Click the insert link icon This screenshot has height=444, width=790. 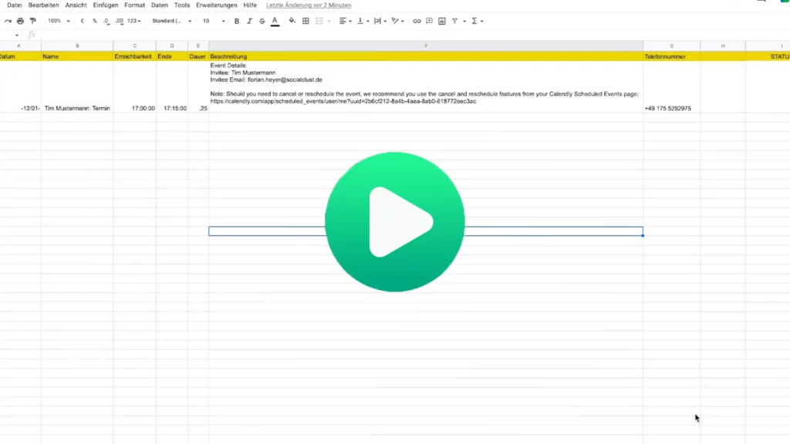(x=417, y=21)
